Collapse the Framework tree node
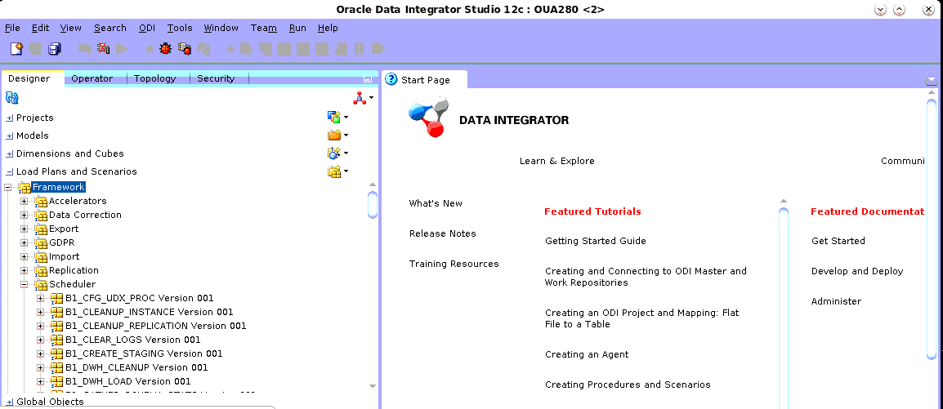943x409 pixels. pyautogui.click(x=8, y=188)
